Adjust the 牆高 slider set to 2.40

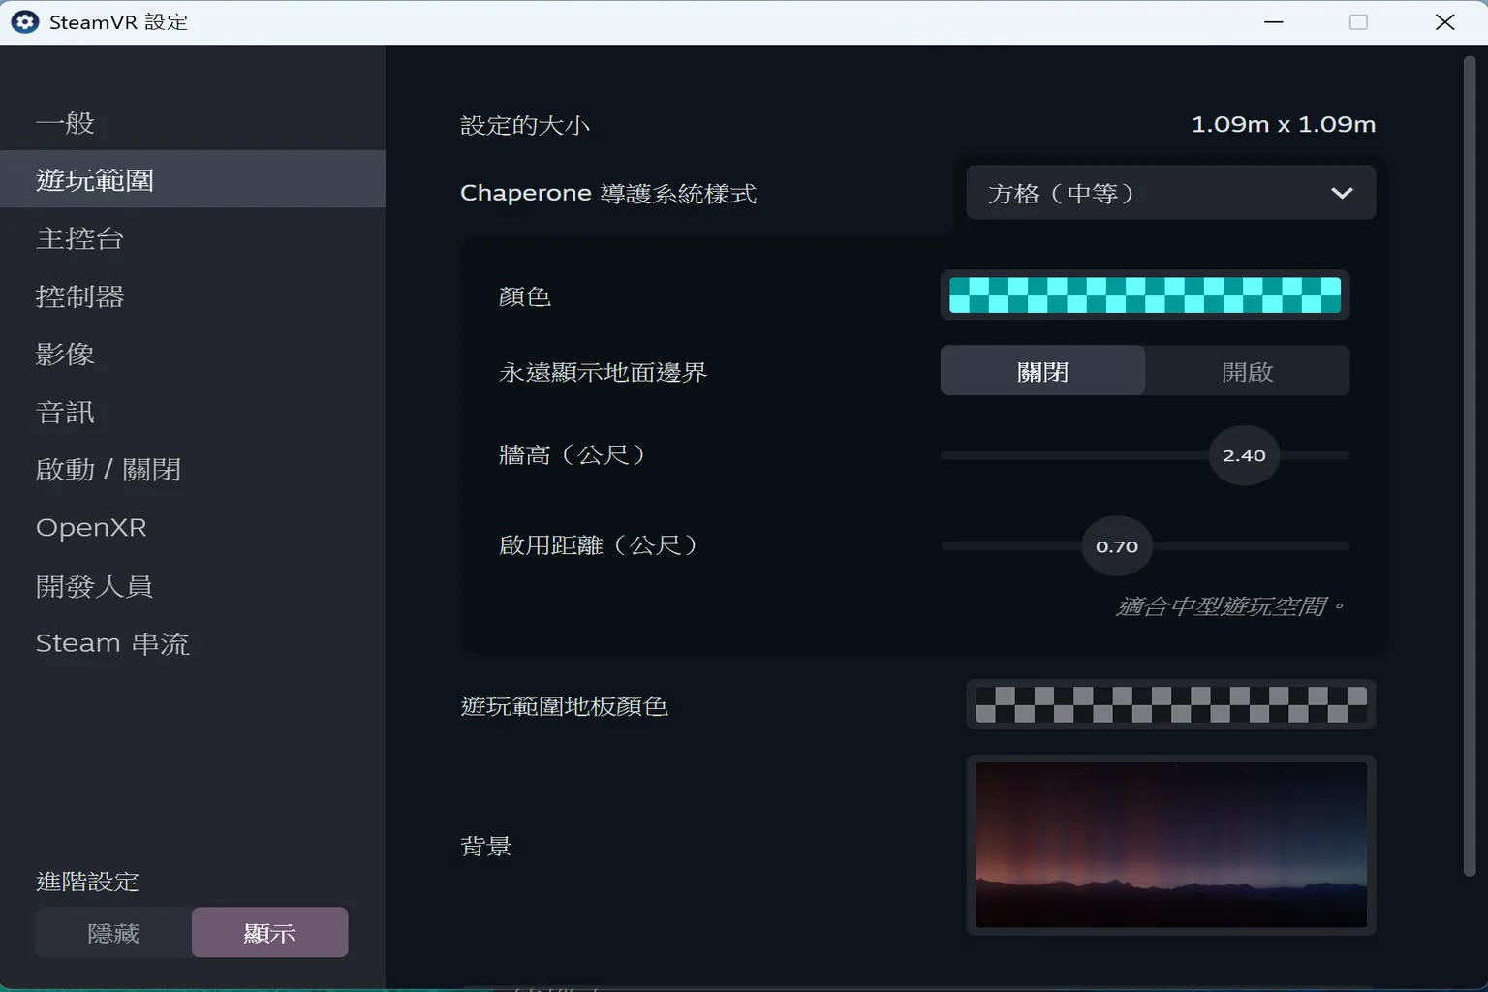[1243, 455]
